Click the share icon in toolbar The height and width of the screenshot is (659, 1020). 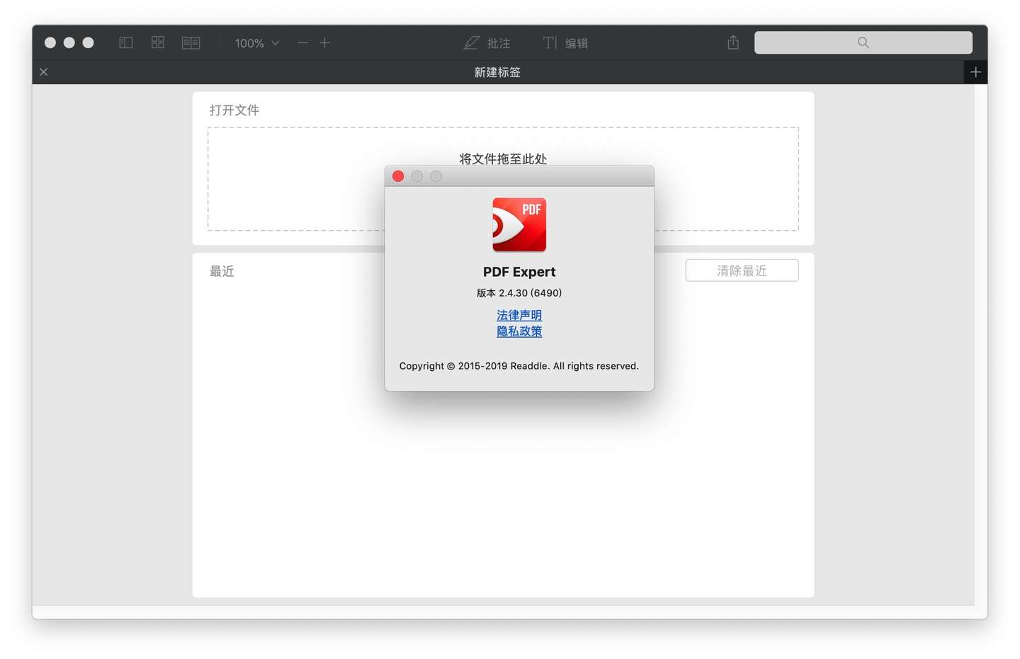pyautogui.click(x=733, y=42)
